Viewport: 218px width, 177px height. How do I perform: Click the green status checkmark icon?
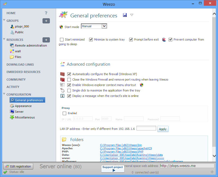click(5, 172)
